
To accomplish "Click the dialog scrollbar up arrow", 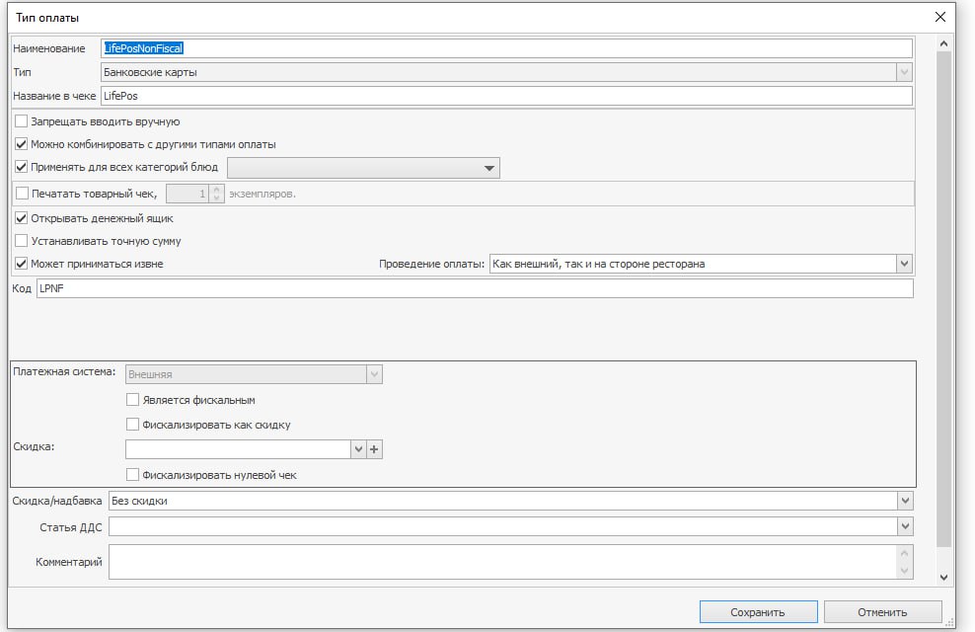I will (943, 43).
